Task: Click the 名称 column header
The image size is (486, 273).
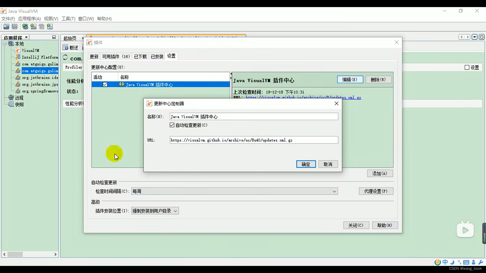Action: (174, 77)
